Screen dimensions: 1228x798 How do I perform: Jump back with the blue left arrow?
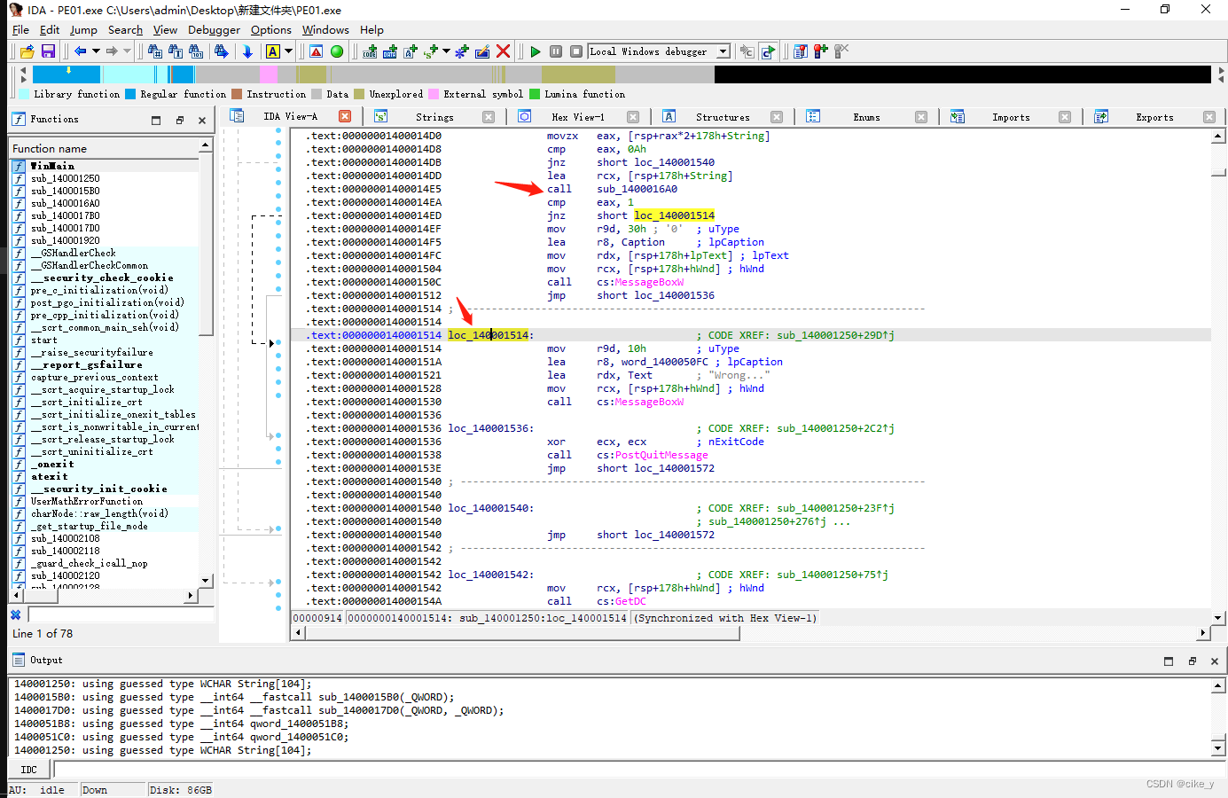(x=80, y=51)
